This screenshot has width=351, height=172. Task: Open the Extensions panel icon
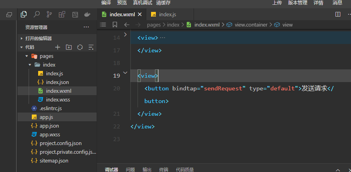62,15
